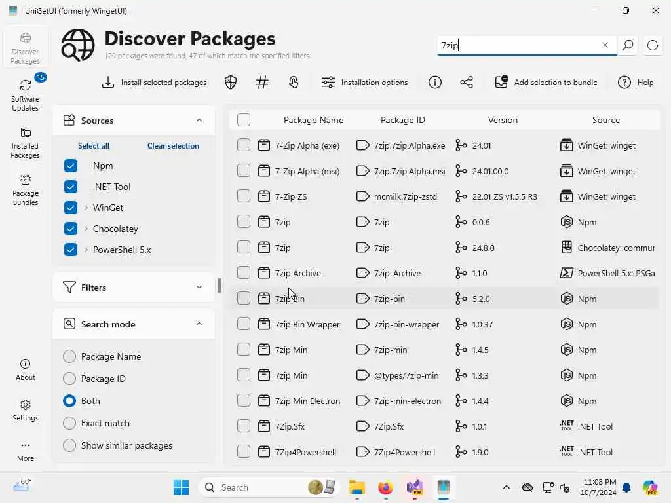Click Select all sources link
Viewport: 671px width, 503px height.
[x=94, y=146]
